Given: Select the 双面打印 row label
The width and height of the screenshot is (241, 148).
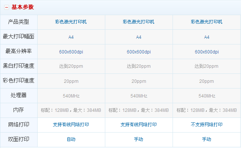Looking at the screenshot, I should (x=18, y=139).
